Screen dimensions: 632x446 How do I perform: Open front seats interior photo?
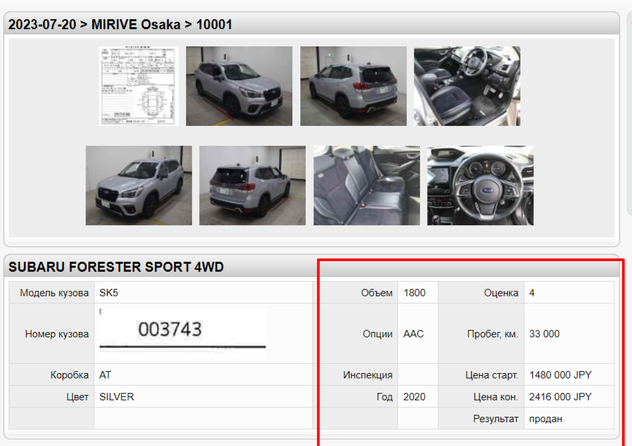pyautogui.click(x=467, y=85)
